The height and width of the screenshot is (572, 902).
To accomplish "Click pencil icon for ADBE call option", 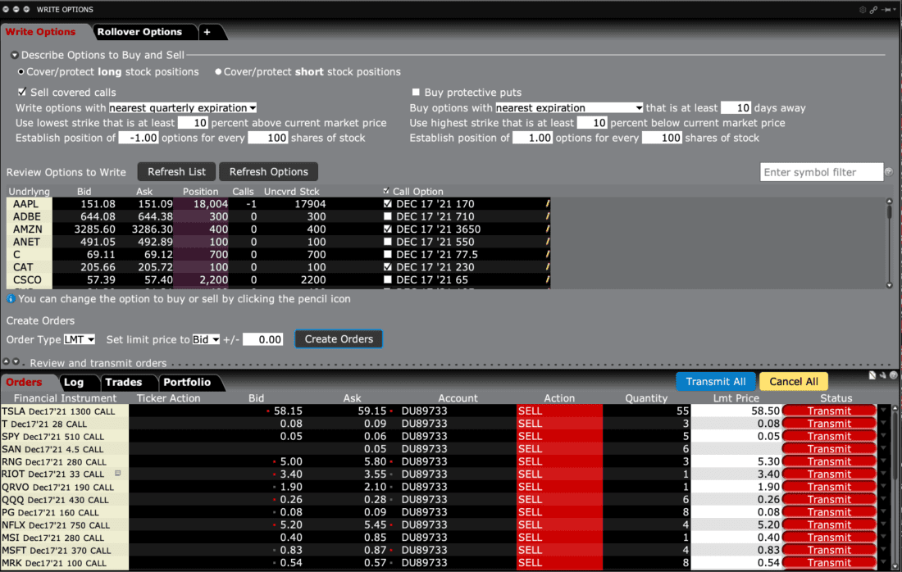I will coord(548,216).
